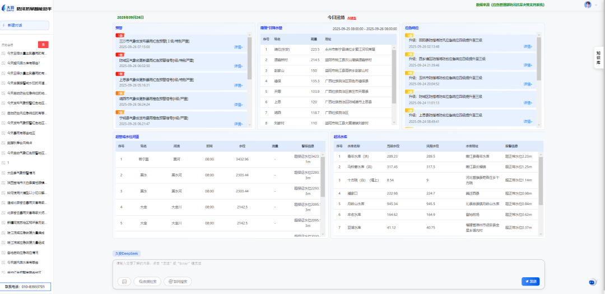The width and height of the screenshot is (605, 294).
Task: Click contact phone 010-83933701 box
Action: 25,287
